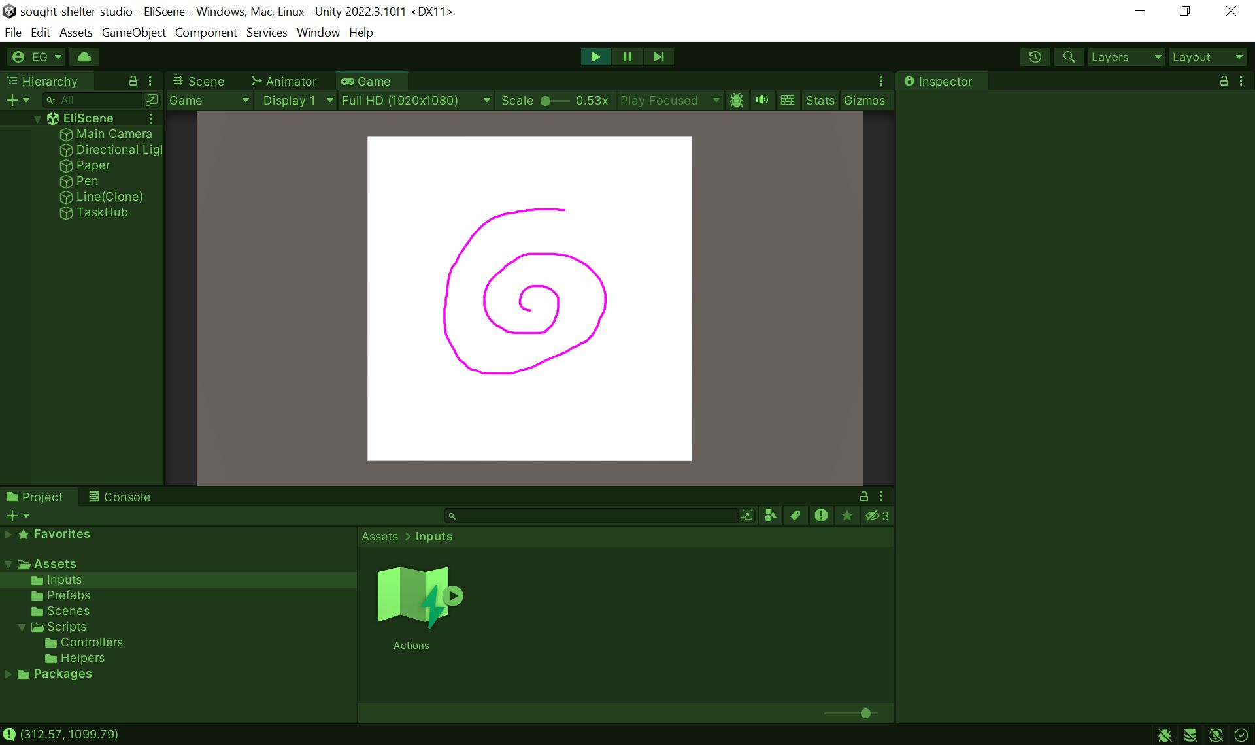The image size is (1255, 745).
Task: Open the Undo History icon
Action: pyautogui.click(x=1035, y=57)
